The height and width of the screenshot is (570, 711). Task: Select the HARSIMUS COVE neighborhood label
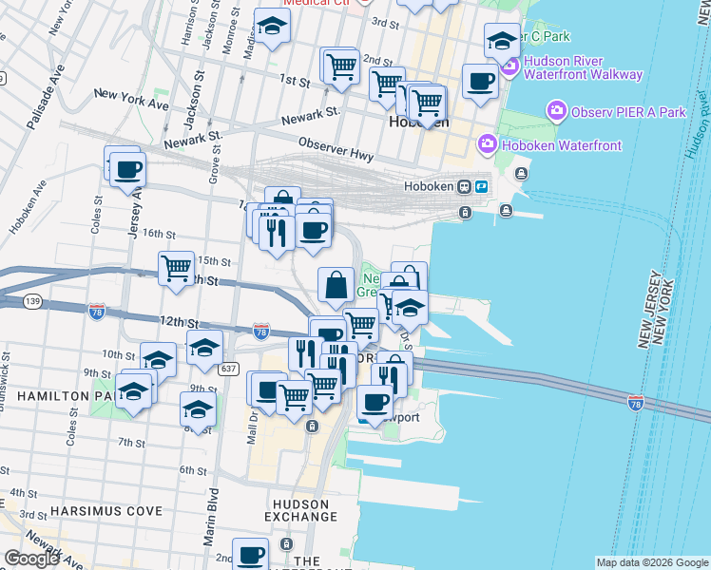tap(106, 511)
